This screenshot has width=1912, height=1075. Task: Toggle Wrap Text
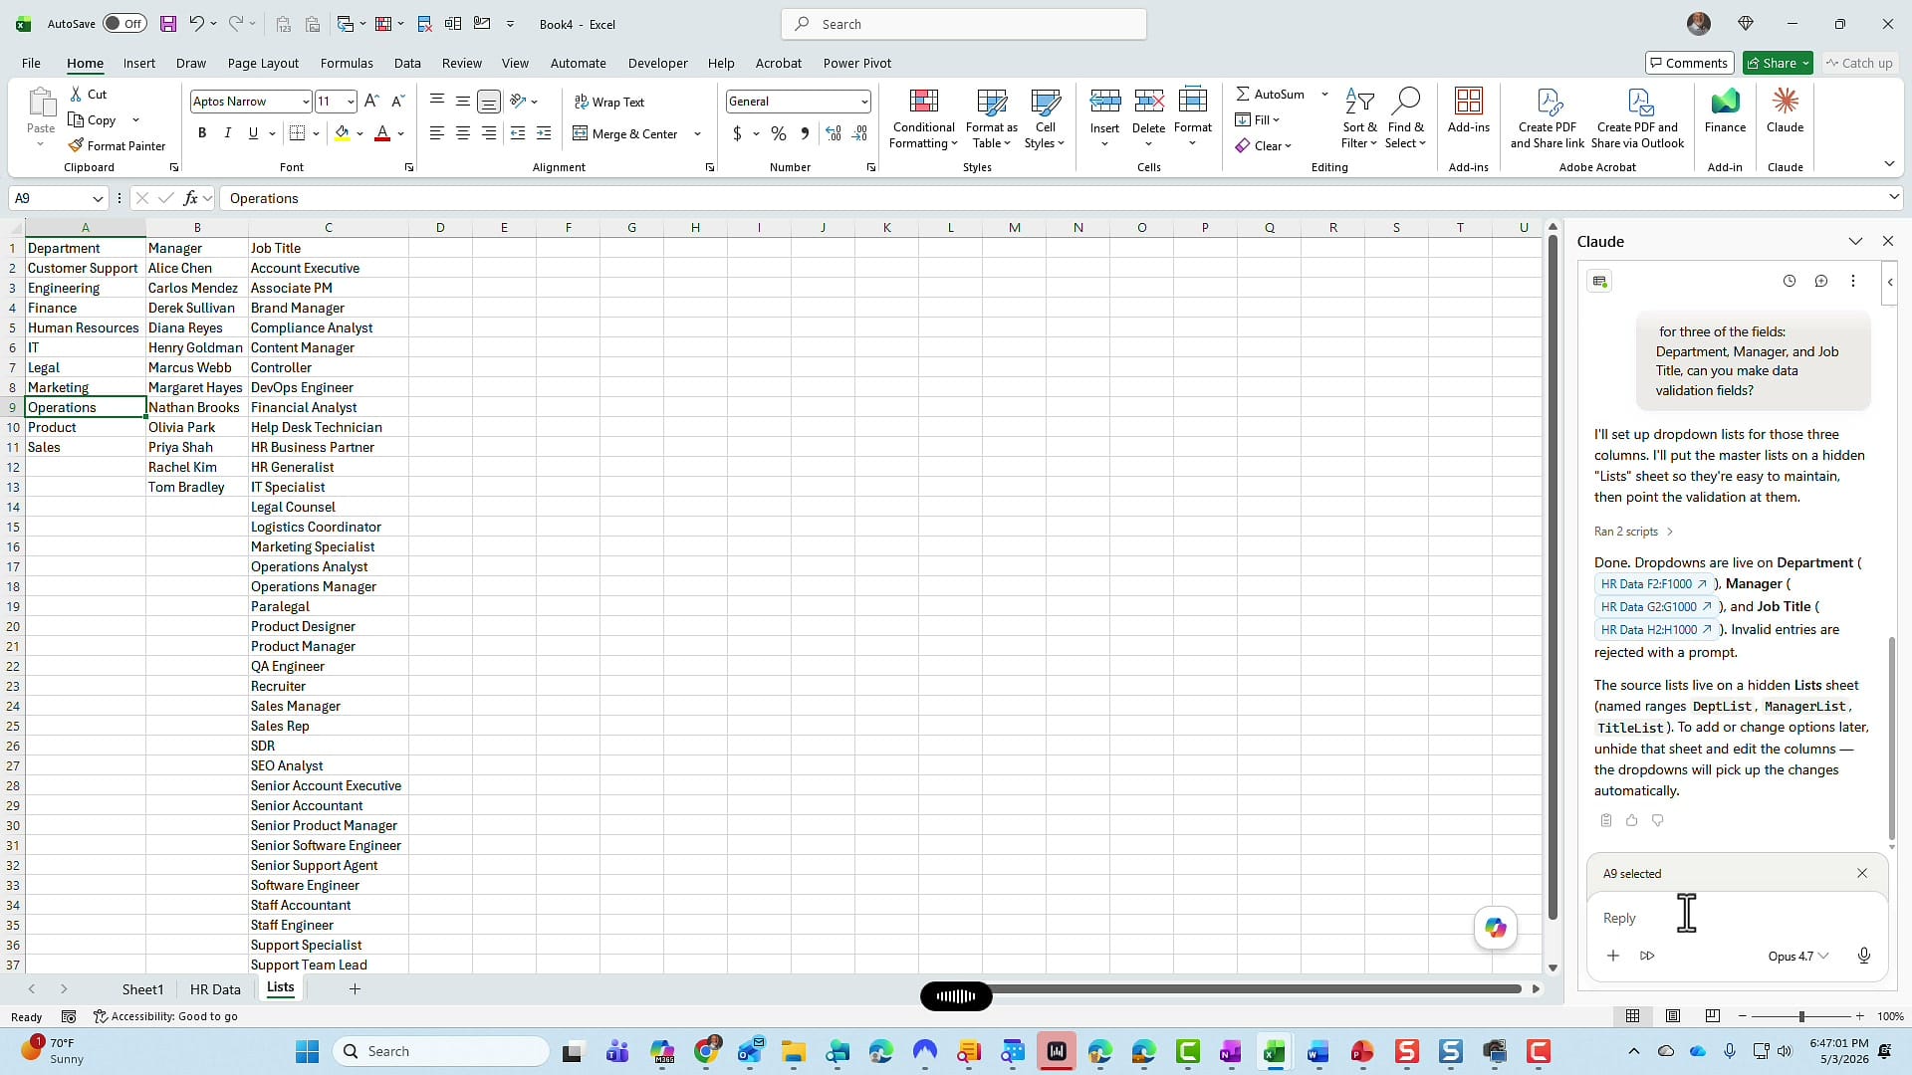[x=609, y=102]
